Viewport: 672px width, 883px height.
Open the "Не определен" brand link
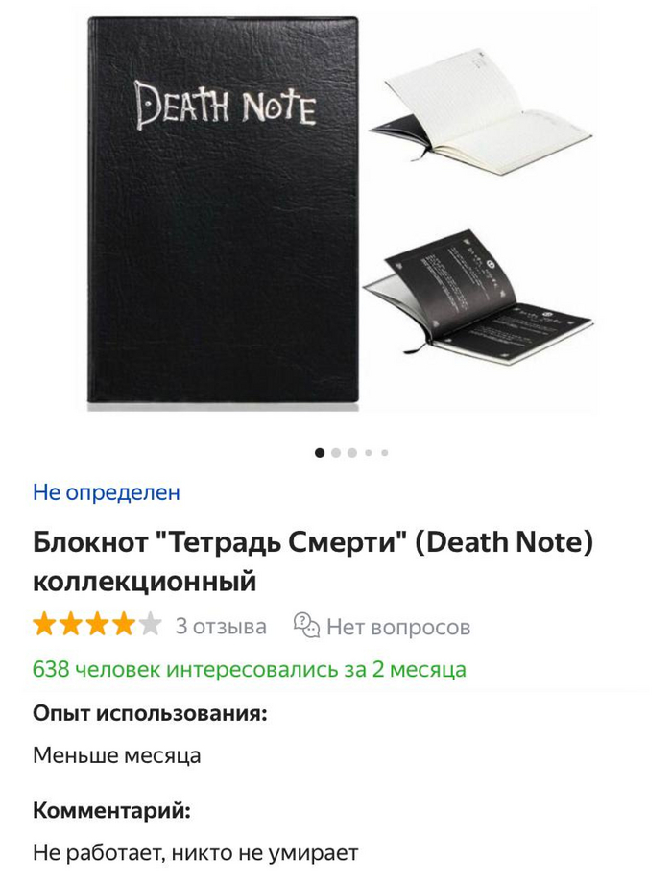click(107, 492)
